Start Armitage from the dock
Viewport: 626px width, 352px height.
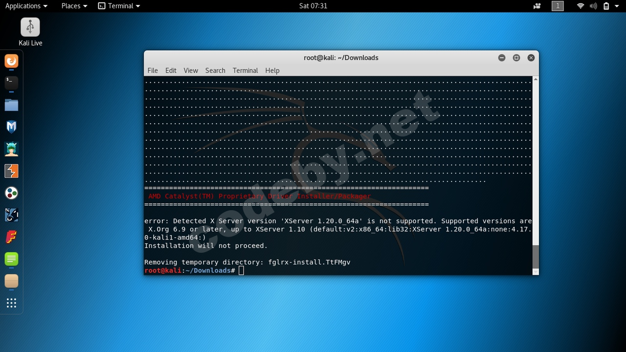[x=11, y=149]
